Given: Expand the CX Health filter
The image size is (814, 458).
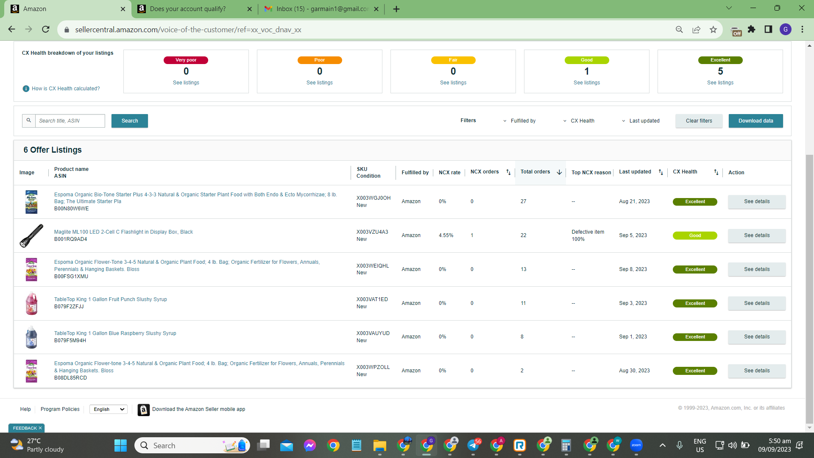Looking at the screenshot, I should pyautogui.click(x=579, y=121).
